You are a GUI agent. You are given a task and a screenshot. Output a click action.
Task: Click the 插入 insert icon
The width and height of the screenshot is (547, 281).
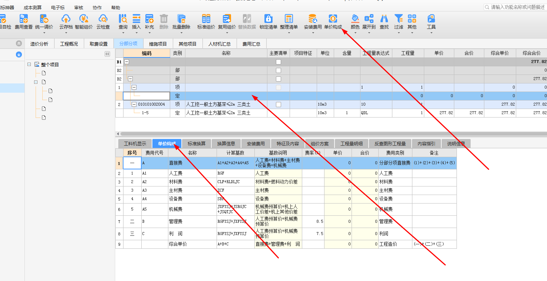tap(136, 19)
